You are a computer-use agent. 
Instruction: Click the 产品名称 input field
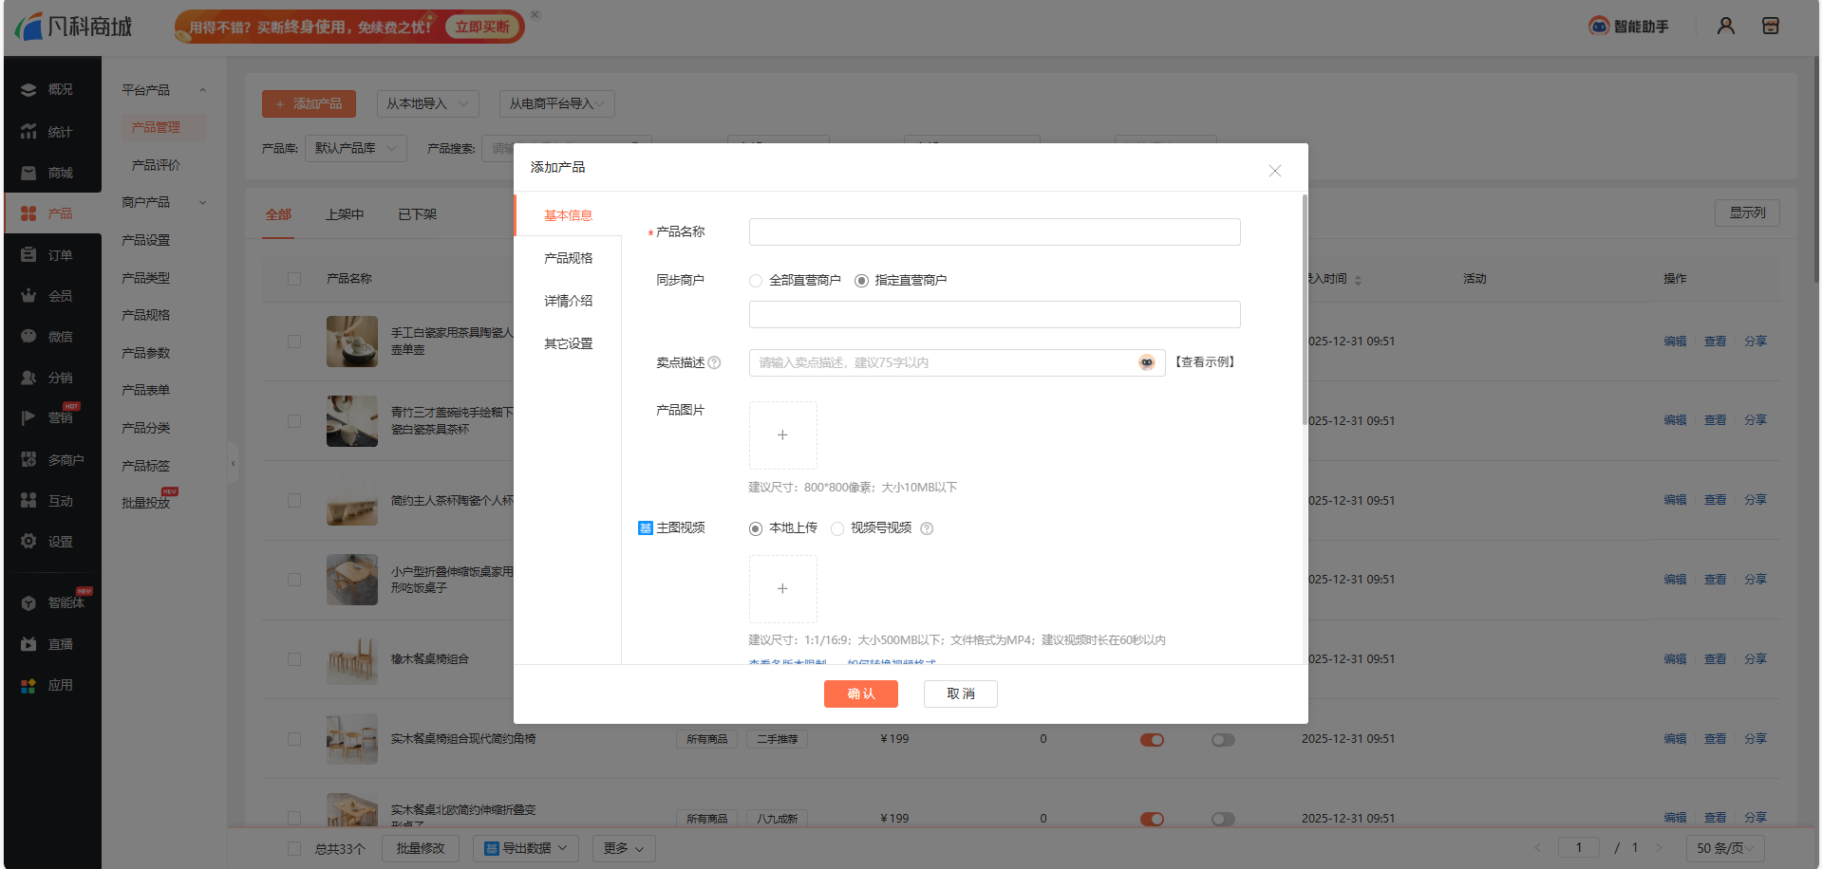pyautogui.click(x=994, y=232)
